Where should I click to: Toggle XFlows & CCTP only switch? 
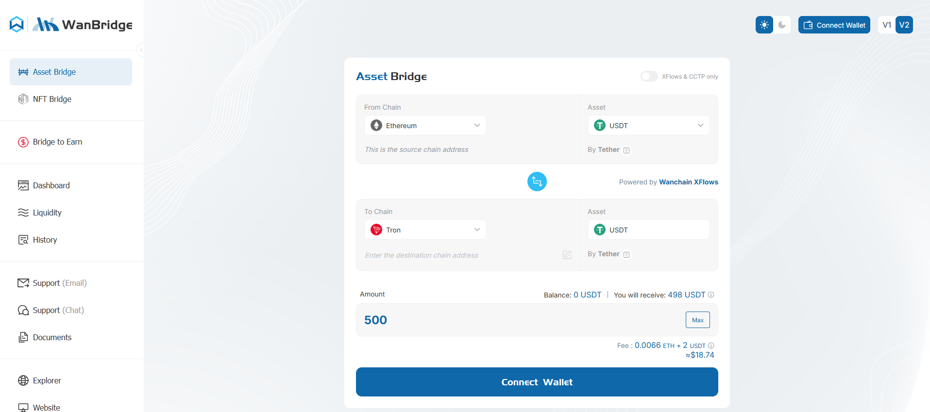click(649, 76)
